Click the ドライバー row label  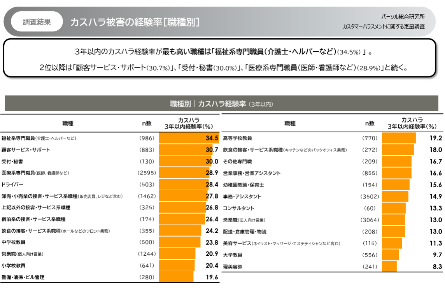point(13,184)
